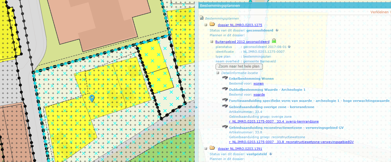Click the identificatie value NL.IMRO.0203.1275-0007

click(264, 52)
